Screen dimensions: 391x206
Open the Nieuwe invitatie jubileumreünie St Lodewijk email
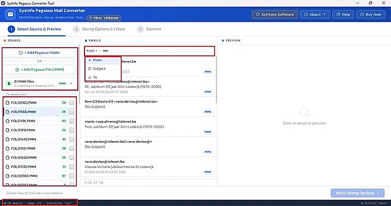tap(149, 167)
